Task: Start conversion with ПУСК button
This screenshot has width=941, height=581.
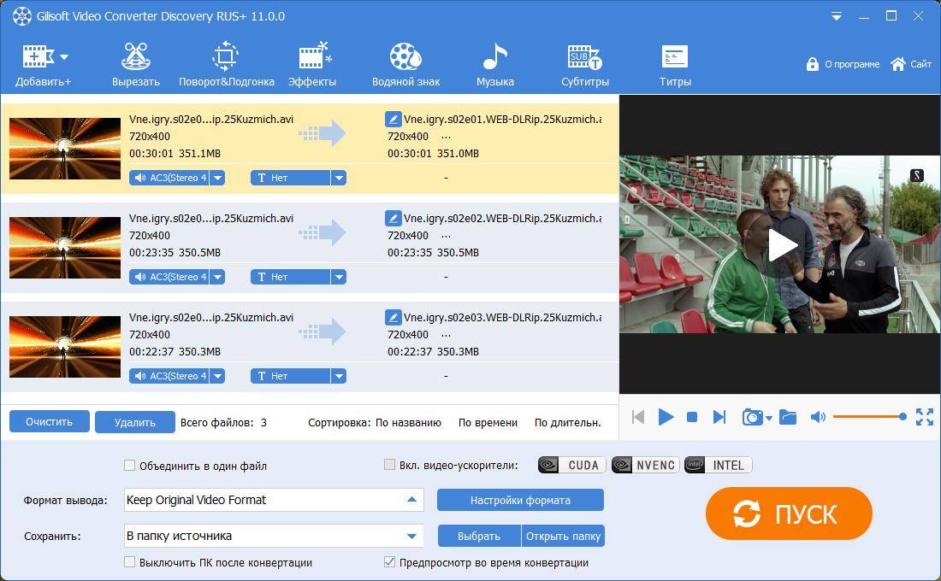Action: pyautogui.click(x=789, y=514)
